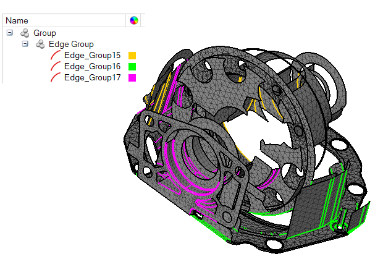Select Edge_Group17 in the tree
This screenshot has width=383, height=259.
click(92, 78)
